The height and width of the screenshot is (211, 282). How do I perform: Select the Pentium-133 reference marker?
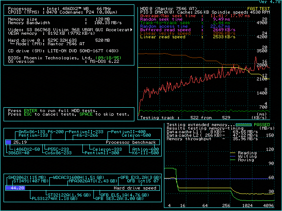[x=33, y=135]
